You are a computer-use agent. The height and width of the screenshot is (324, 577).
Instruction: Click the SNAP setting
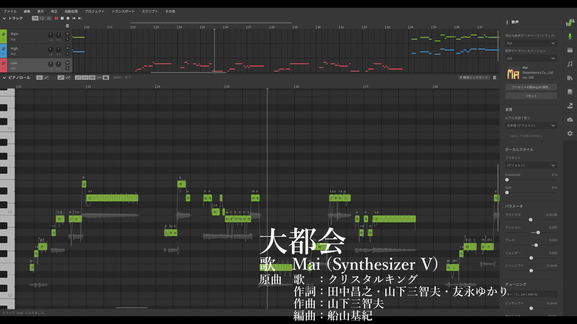[x=122, y=77]
